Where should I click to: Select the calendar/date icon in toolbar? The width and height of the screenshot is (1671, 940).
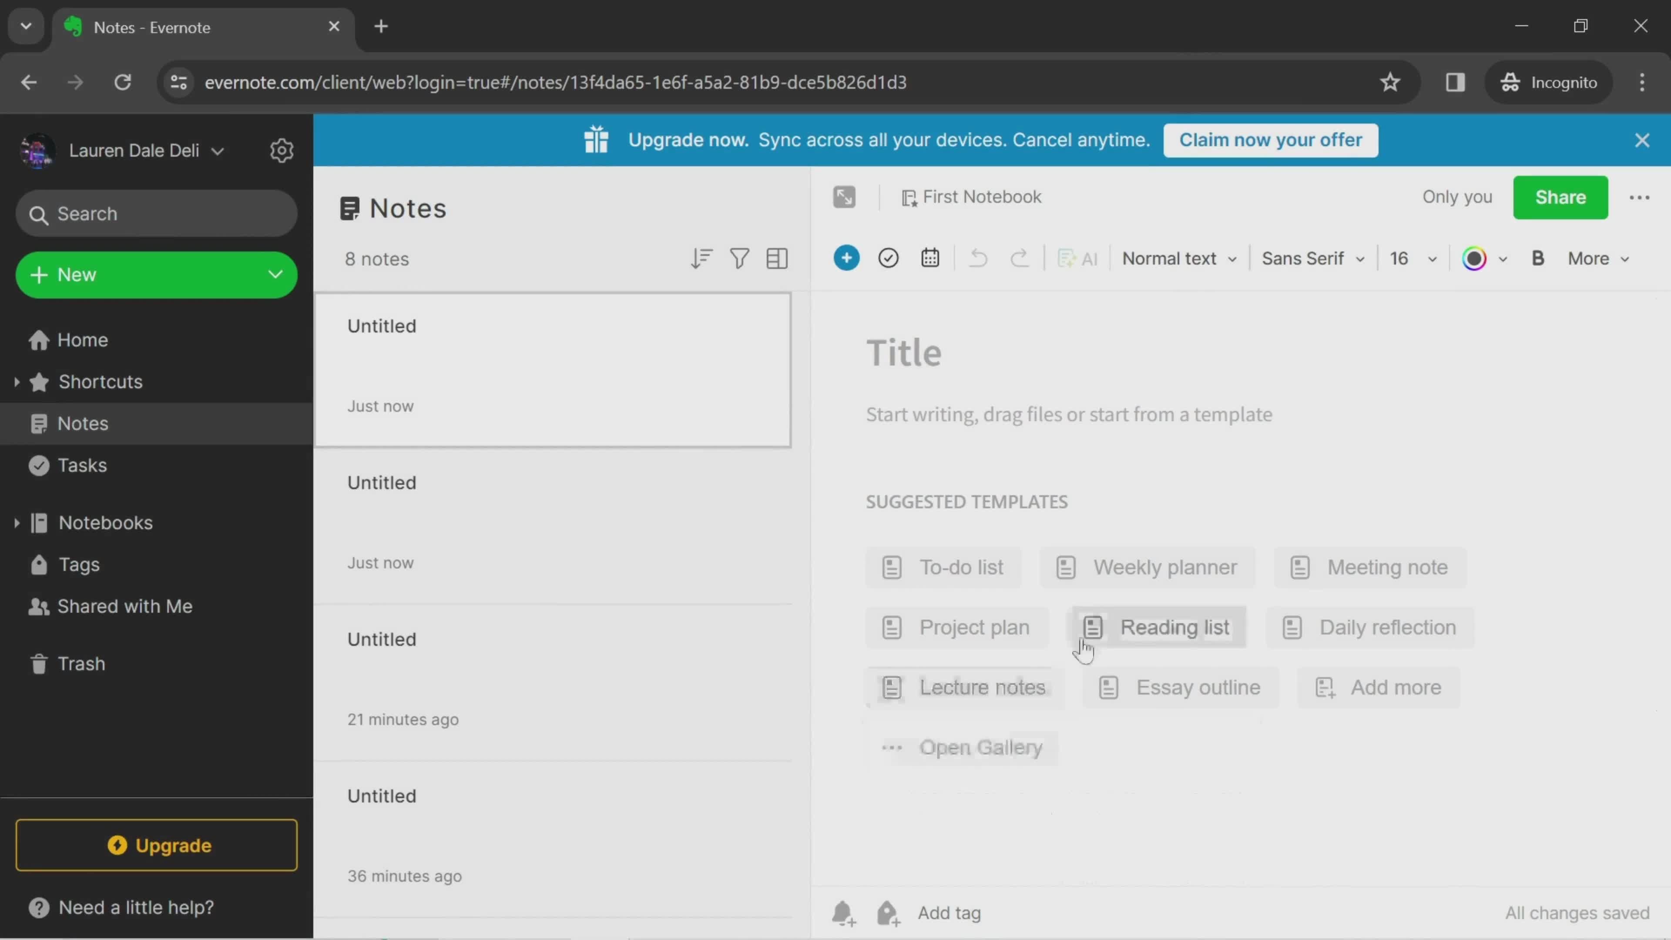pos(931,257)
